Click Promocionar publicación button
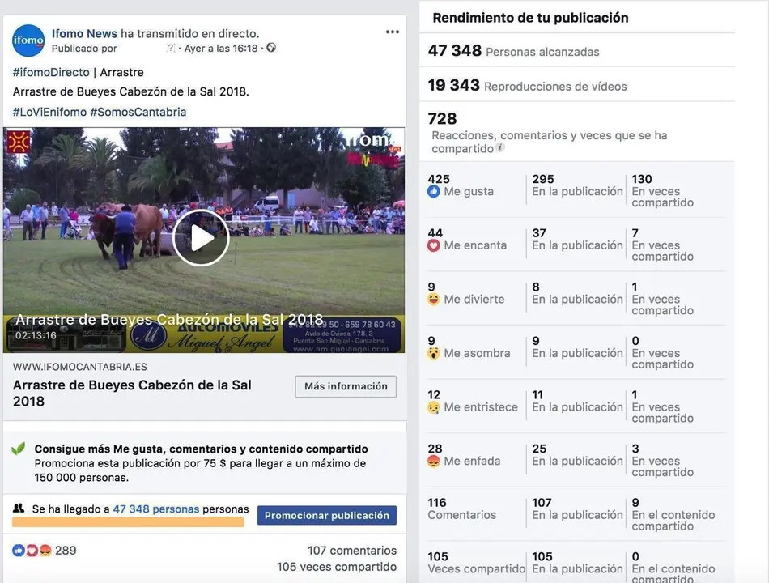The width and height of the screenshot is (769, 583). click(x=327, y=515)
